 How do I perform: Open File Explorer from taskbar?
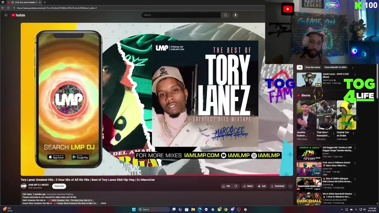(193, 209)
